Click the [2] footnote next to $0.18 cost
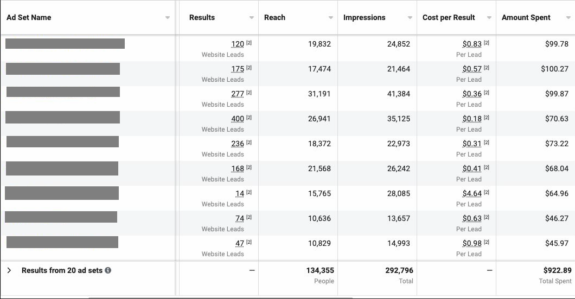This screenshot has height=299, width=575. 486,118
